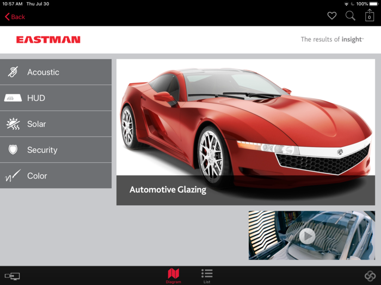Choose the Security category label

coord(42,150)
